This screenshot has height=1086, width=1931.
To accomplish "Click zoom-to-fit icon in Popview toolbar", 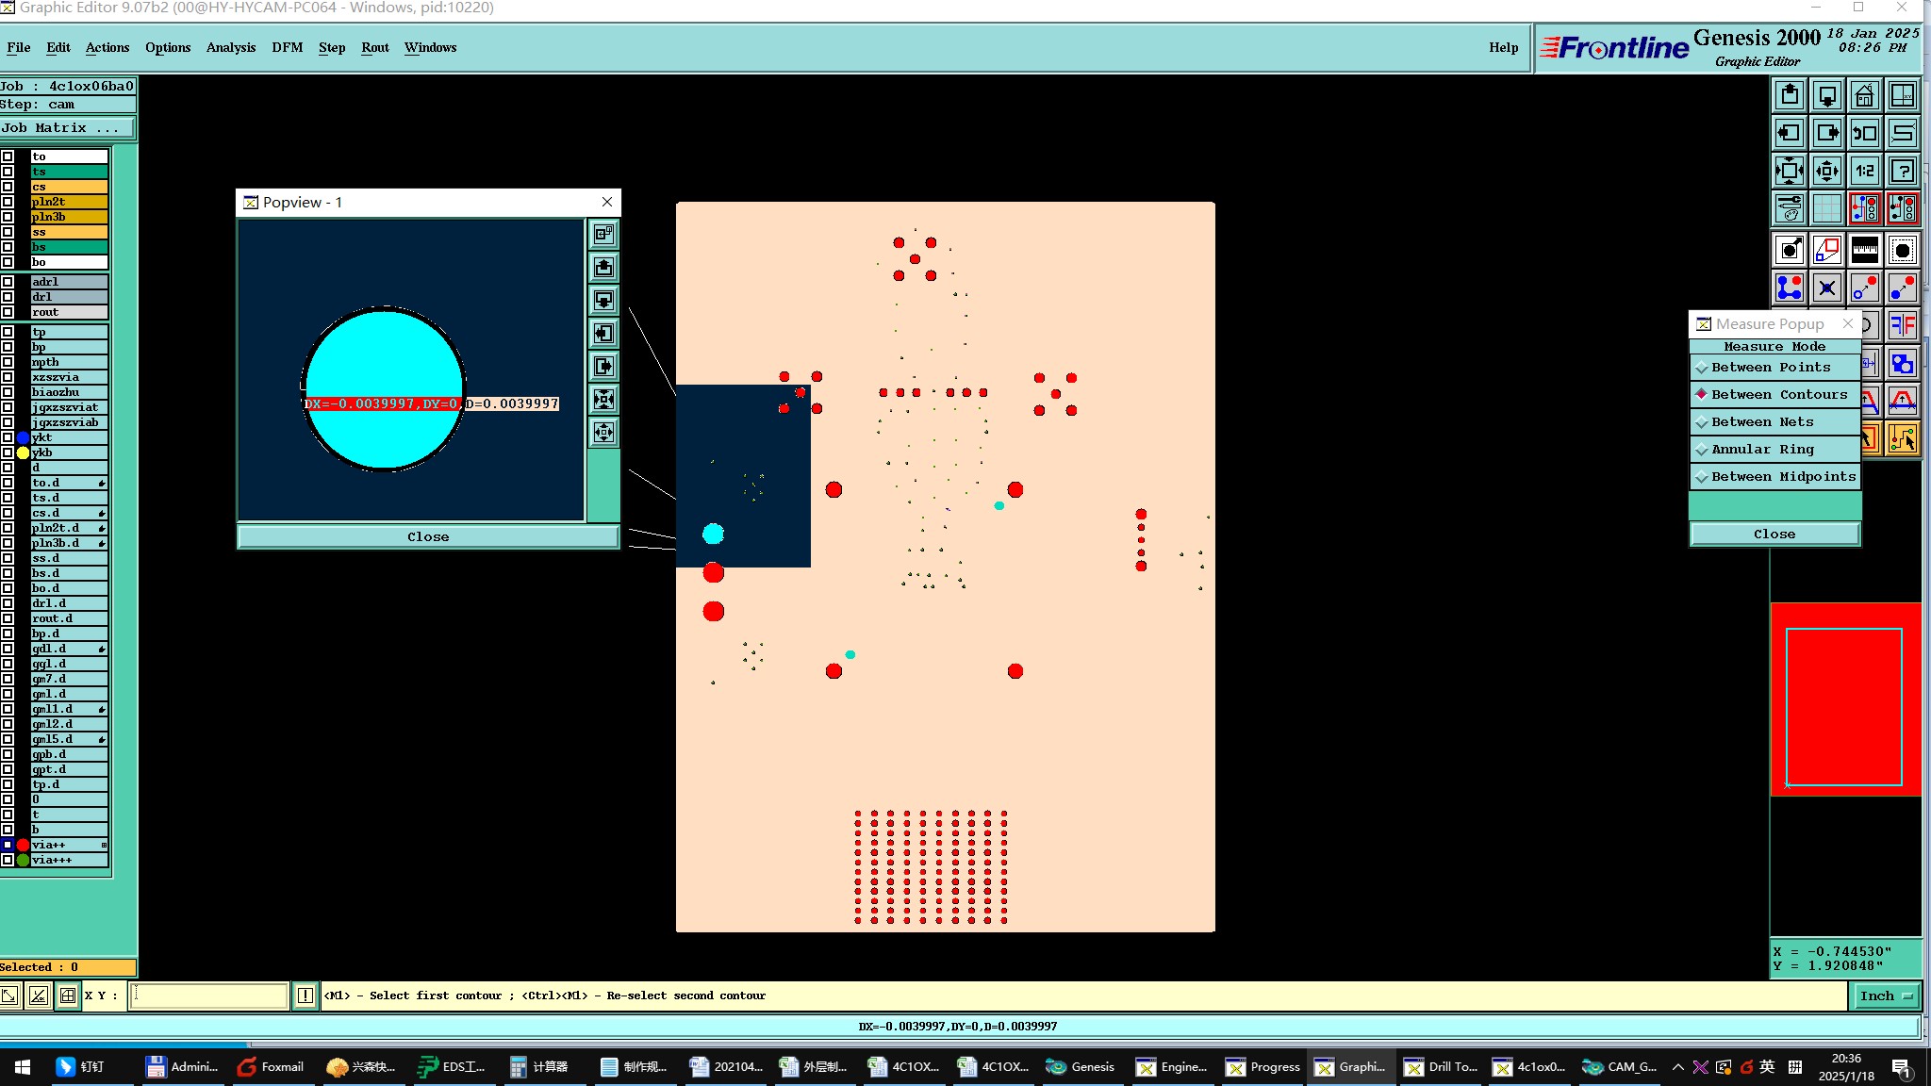I will (604, 400).
